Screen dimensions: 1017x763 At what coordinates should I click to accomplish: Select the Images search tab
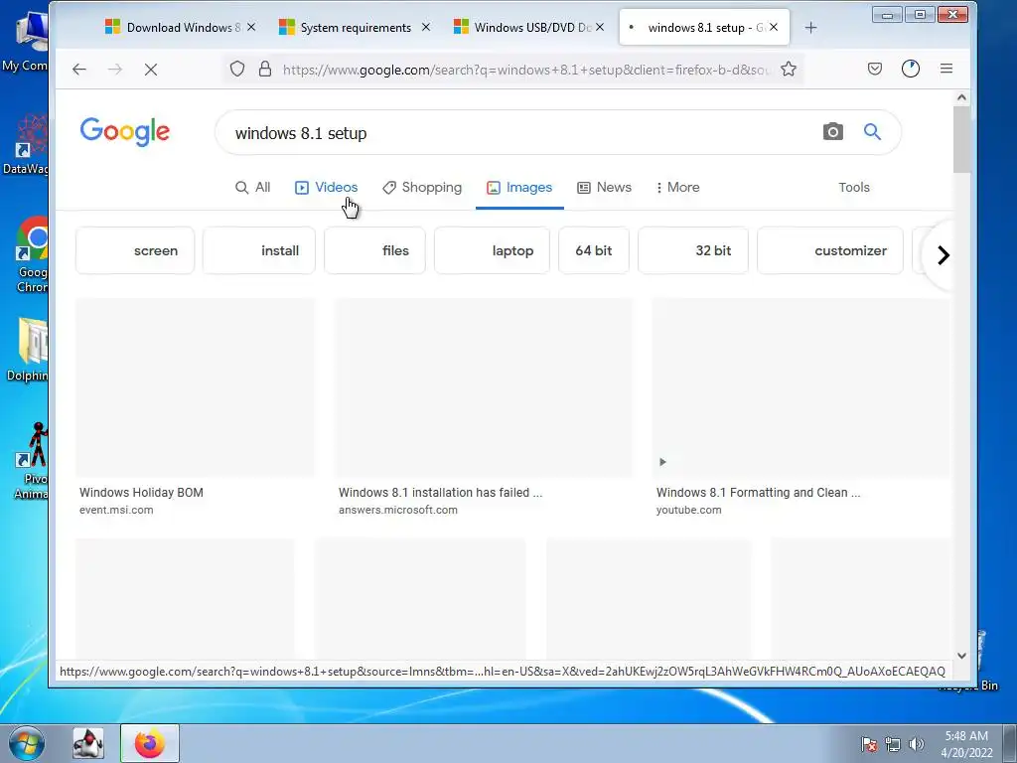519,187
